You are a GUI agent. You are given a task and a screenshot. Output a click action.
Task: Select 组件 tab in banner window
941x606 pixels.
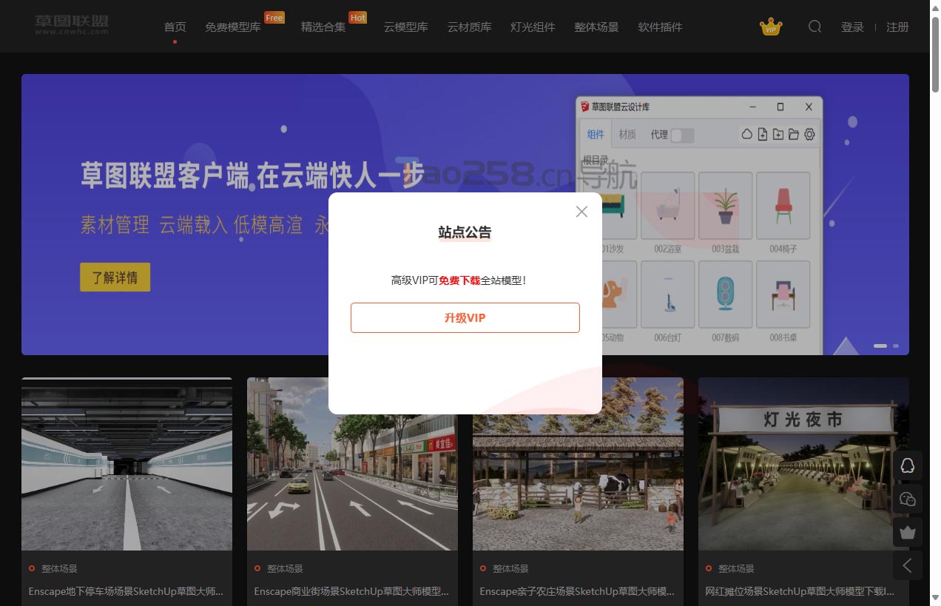[596, 135]
